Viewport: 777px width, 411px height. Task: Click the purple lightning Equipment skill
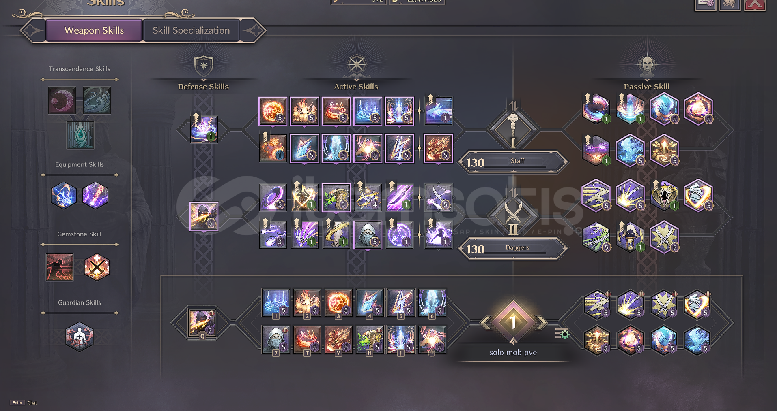coord(95,195)
